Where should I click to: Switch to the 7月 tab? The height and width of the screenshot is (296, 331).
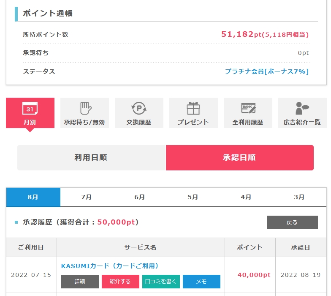(x=87, y=197)
